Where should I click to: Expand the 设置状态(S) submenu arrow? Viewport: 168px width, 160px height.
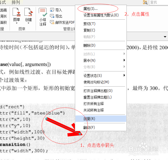click(x=124, y=75)
